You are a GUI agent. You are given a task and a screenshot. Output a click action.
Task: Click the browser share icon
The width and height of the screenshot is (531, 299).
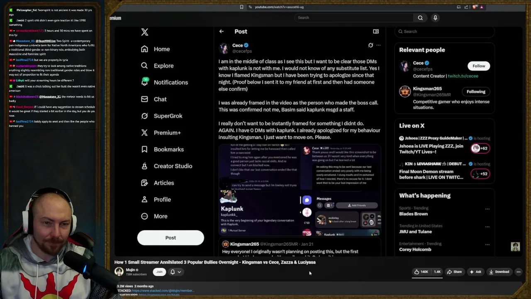point(466,7)
